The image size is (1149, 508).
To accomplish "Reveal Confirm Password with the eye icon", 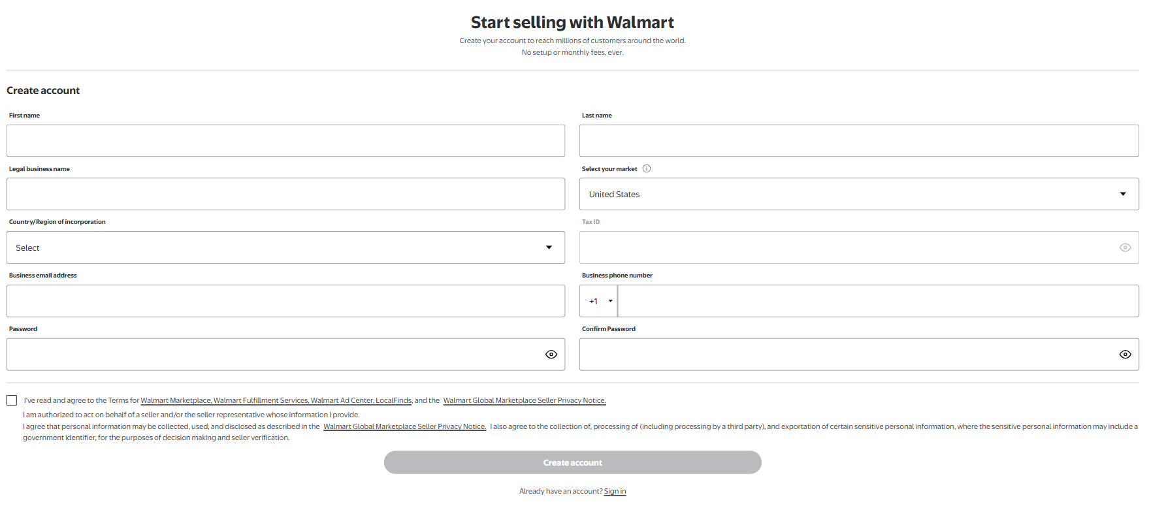I will tap(1125, 355).
